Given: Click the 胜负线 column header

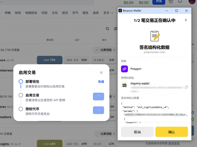Looking at the screenshot, I should click(x=50, y=40).
